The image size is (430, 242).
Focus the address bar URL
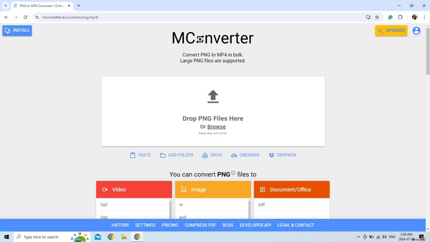70,17
